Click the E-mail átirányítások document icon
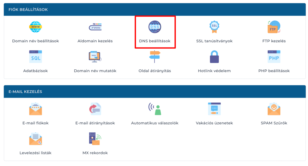Screen dimensions: 308x166 pos(95,109)
